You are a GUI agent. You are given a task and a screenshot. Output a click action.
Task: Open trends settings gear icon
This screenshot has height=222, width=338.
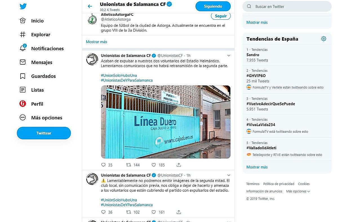(324, 39)
